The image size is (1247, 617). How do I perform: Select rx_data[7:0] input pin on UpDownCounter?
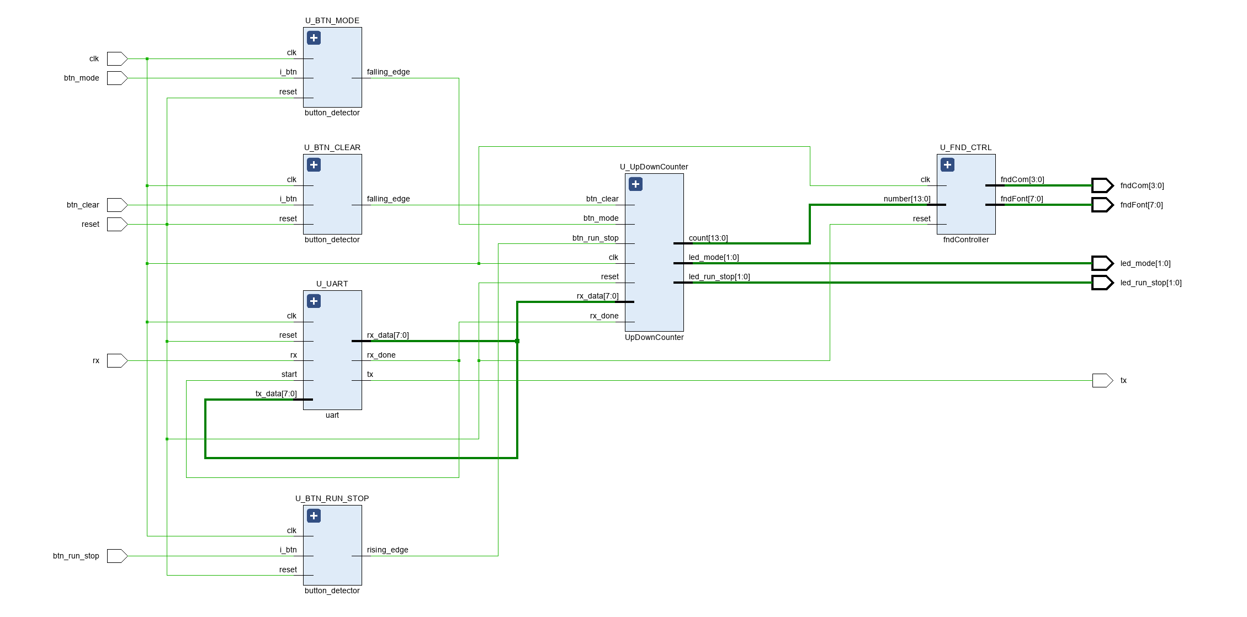coord(598,296)
